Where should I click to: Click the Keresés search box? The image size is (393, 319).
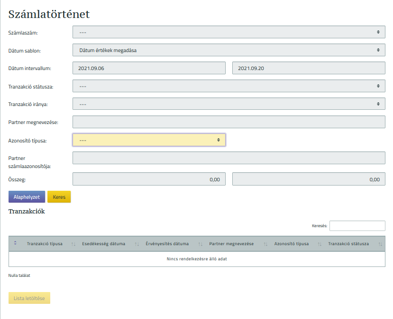click(x=357, y=226)
